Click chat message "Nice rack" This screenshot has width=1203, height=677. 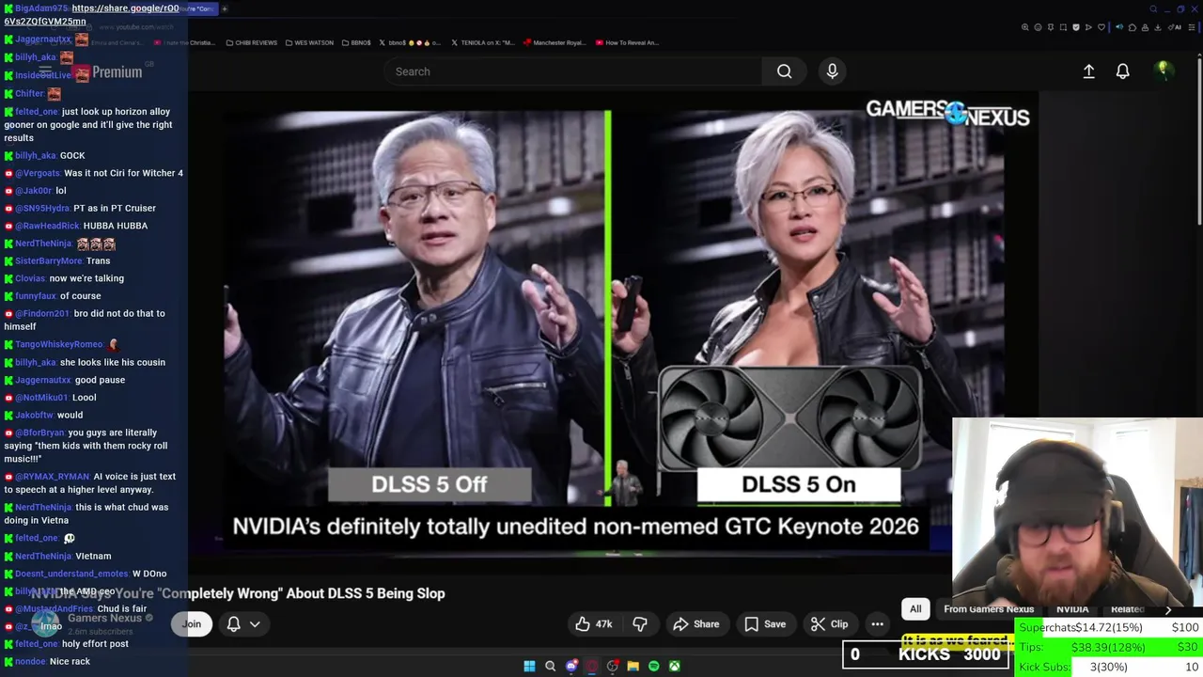tap(70, 662)
